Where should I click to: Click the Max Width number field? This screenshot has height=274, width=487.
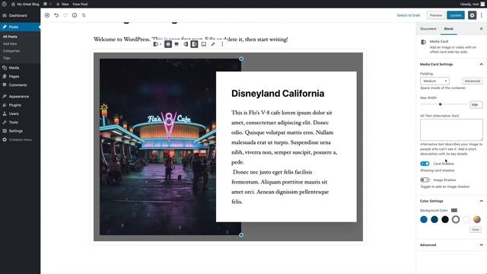point(476,105)
